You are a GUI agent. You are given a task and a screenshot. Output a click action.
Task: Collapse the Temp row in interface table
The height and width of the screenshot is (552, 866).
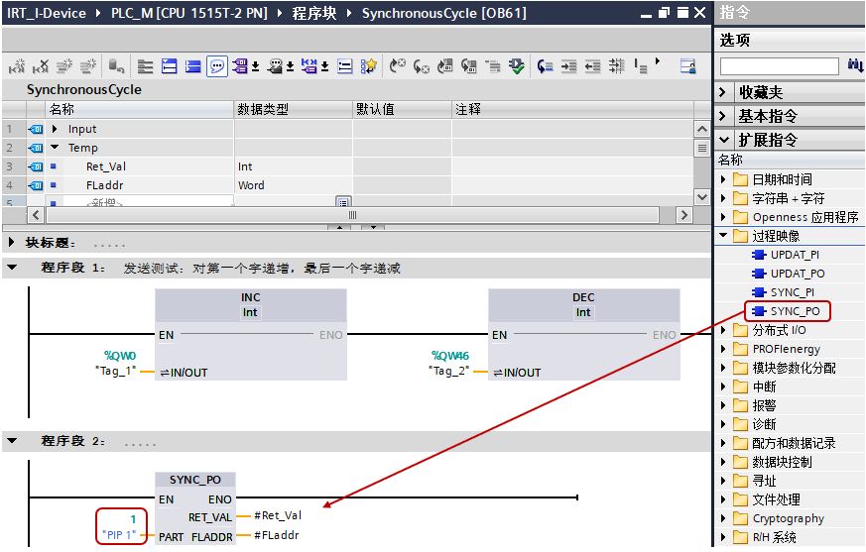[55, 148]
